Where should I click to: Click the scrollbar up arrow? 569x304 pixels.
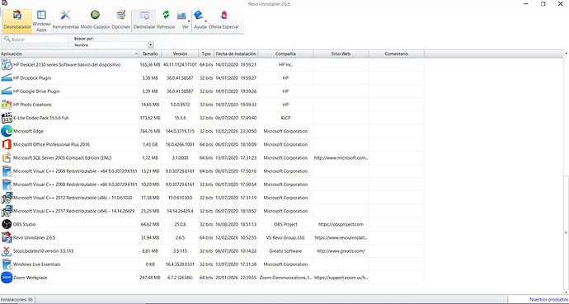[566, 54]
